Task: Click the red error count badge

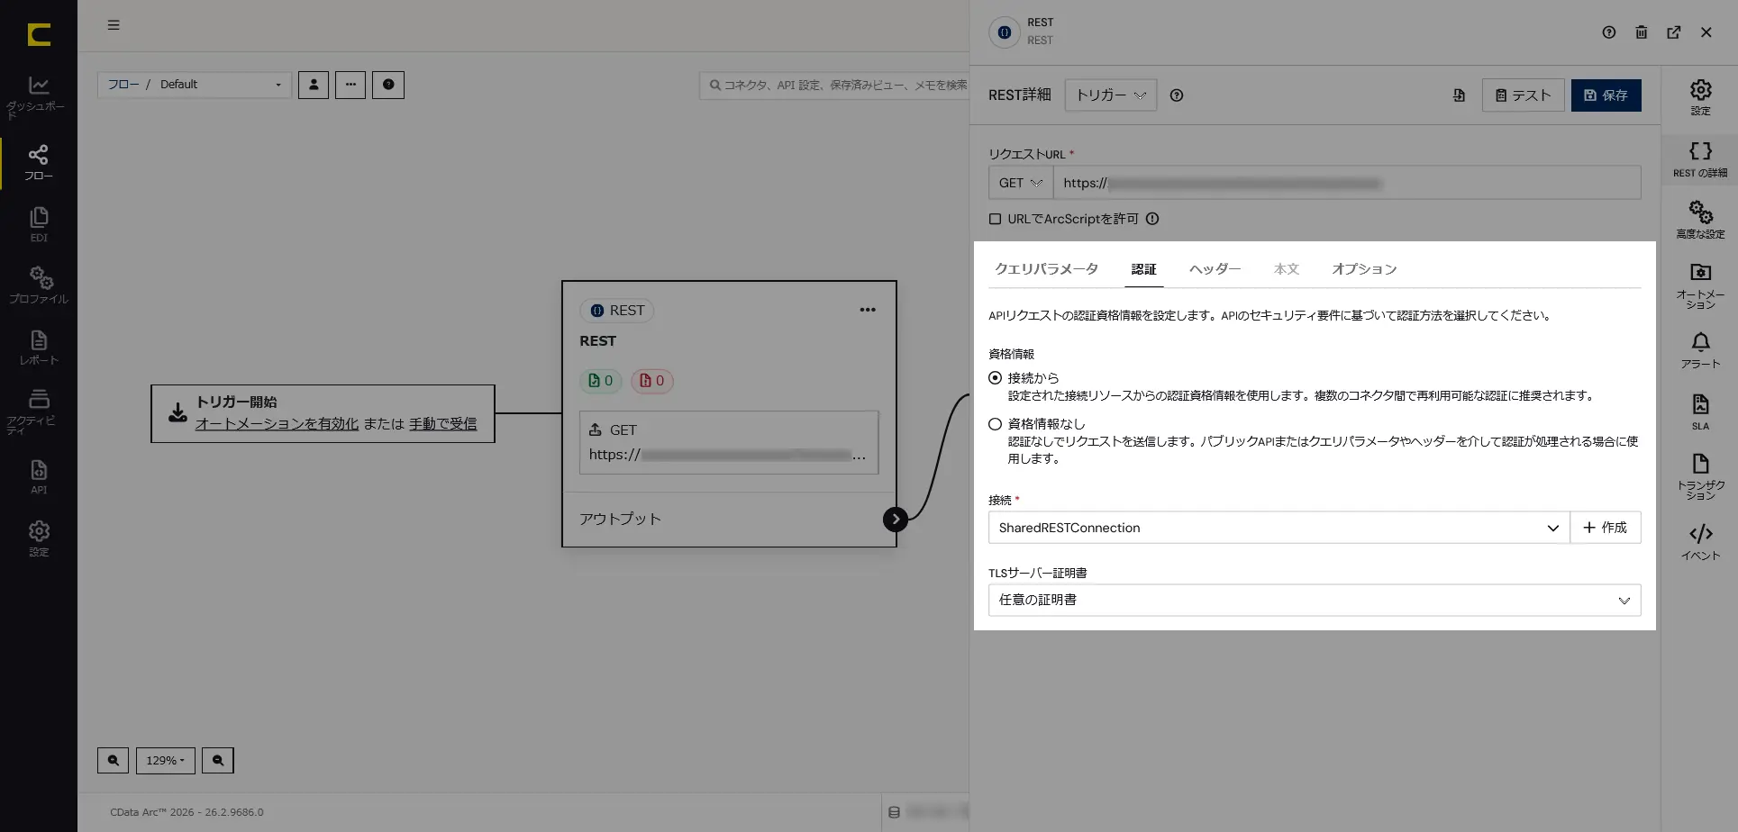Action: [x=652, y=381]
